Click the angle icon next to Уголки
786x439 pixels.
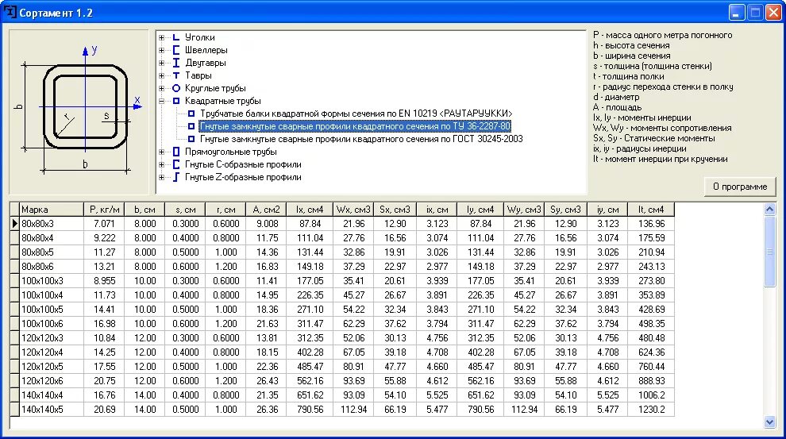coord(176,37)
